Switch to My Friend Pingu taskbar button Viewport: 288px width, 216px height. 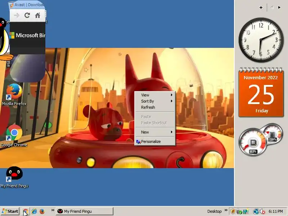tap(85, 211)
